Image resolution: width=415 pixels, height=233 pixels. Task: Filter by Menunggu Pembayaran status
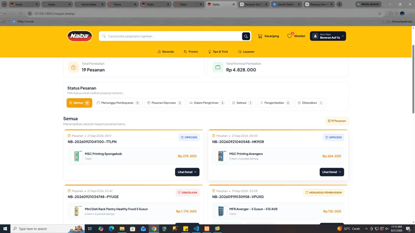[118, 103]
